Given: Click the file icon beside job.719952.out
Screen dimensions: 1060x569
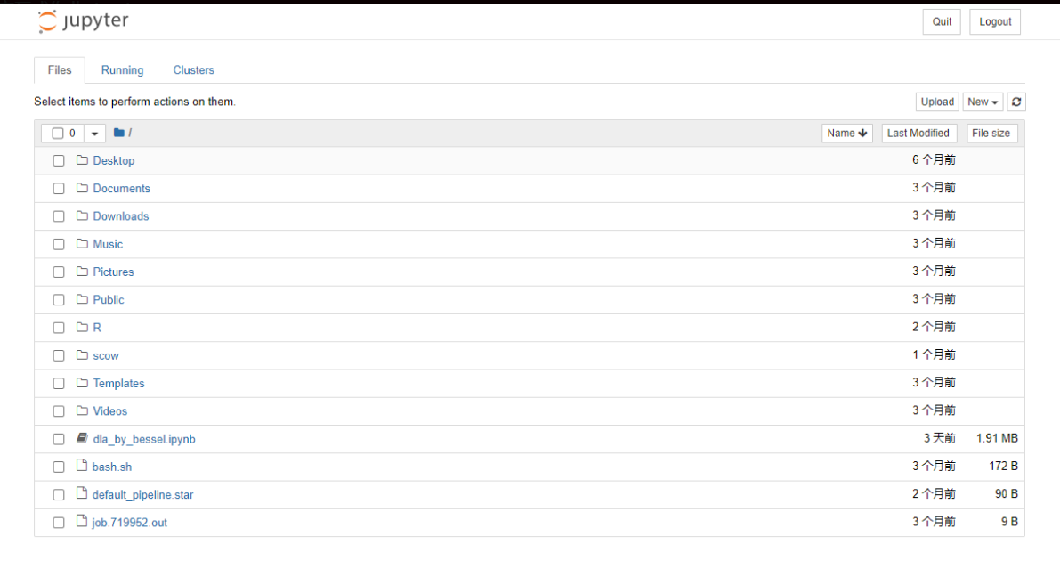Looking at the screenshot, I should tap(82, 521).
